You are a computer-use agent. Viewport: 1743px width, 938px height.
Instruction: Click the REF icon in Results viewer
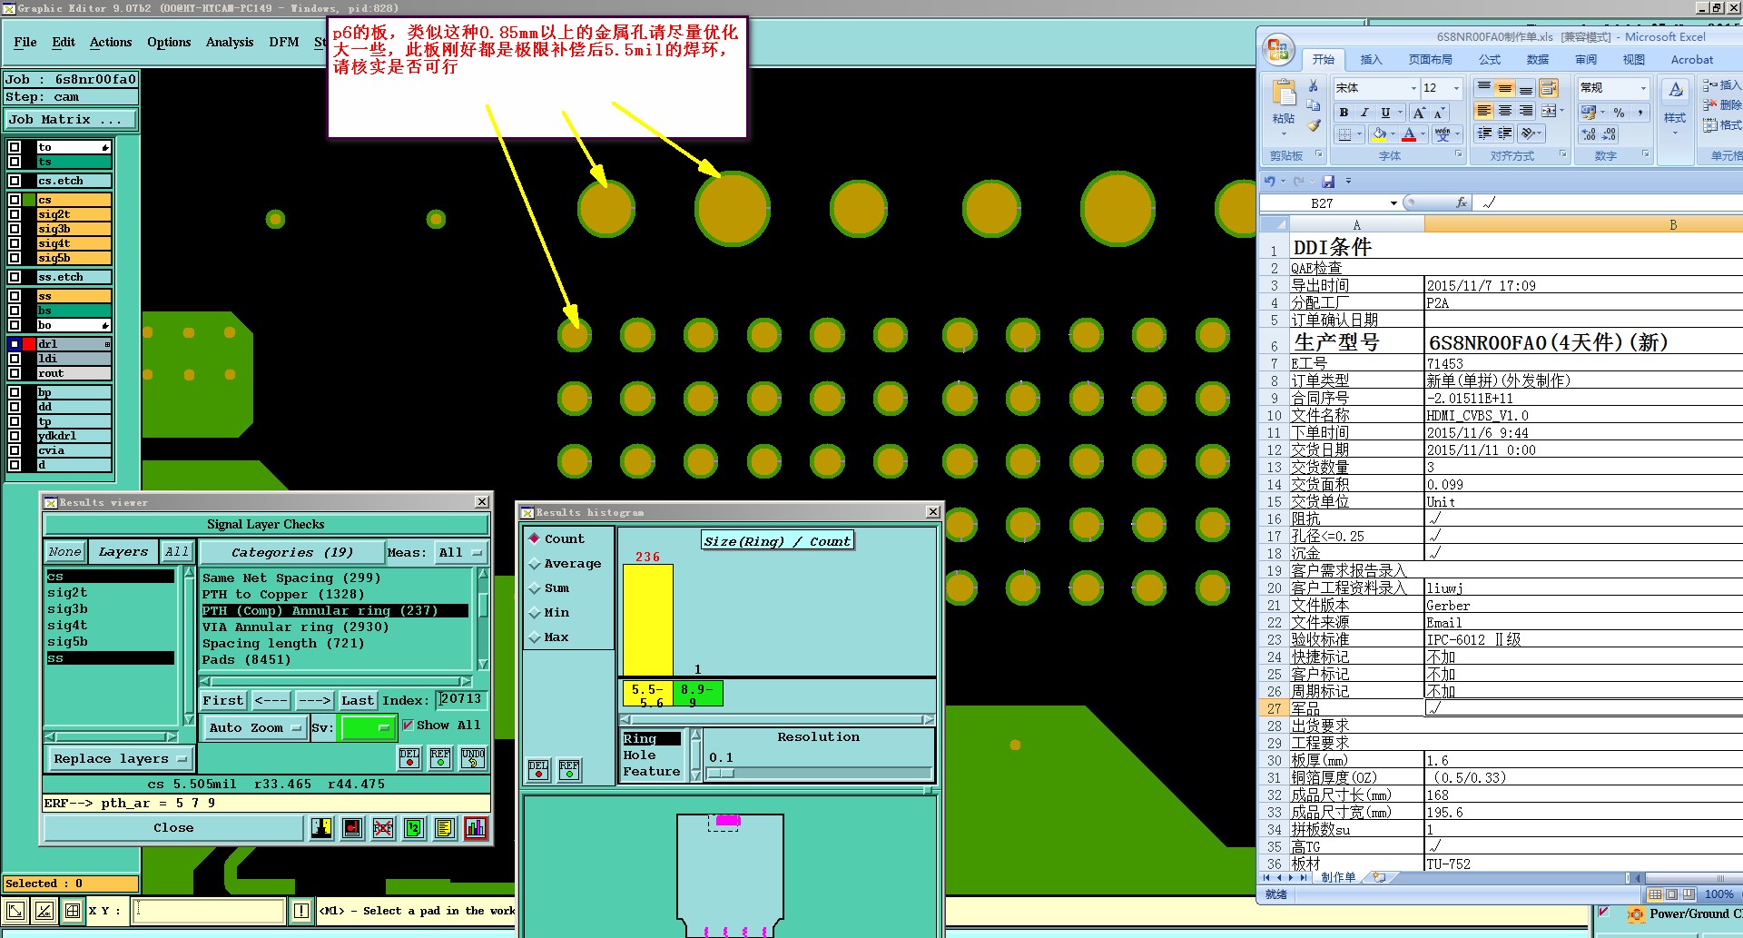tap(441, 758)
